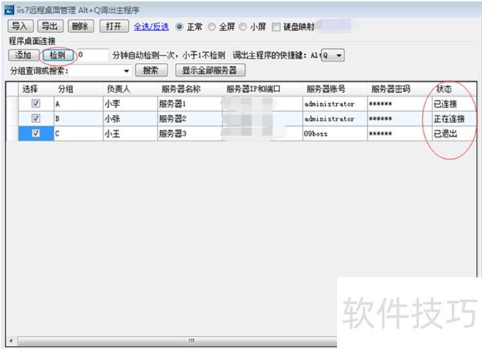Uncheck the checkbox for row 服务器2

[36, 118]
